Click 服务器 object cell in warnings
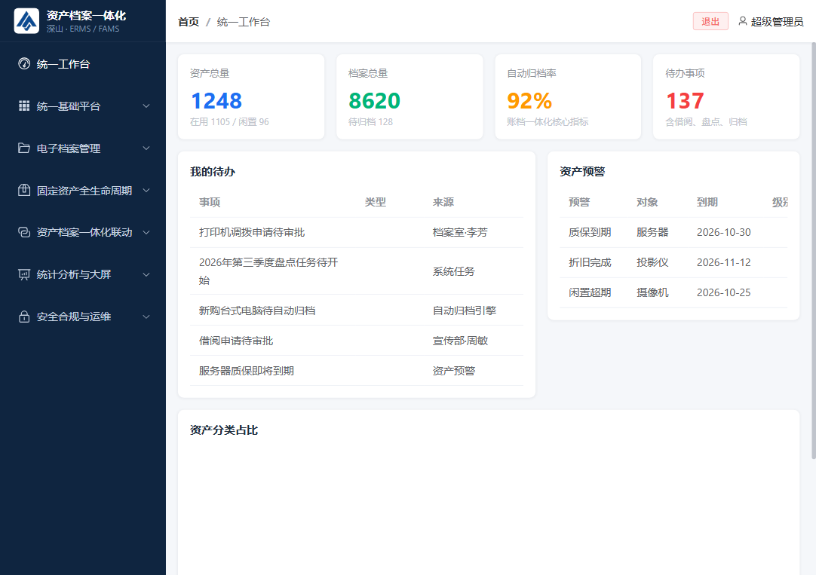This screenshot has height=575, width=816. click(652, 232)
